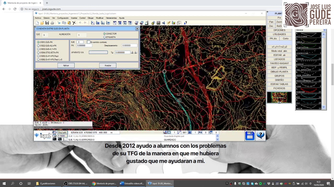The image size is (334, 187).
Task: Click status message list up arrow
Action: (x=217, y=136)
